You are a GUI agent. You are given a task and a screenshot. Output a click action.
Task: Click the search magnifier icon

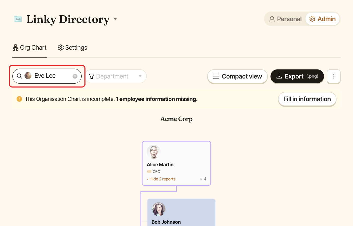click(20, 76)
